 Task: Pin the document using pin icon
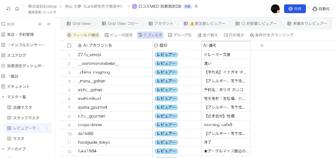tap(196, 6)
